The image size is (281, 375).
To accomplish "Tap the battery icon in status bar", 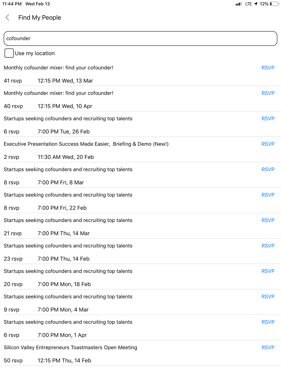I will [x=274, y=4].
